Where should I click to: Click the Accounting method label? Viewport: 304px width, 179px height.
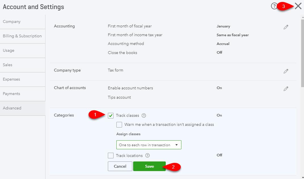(126, 44)
